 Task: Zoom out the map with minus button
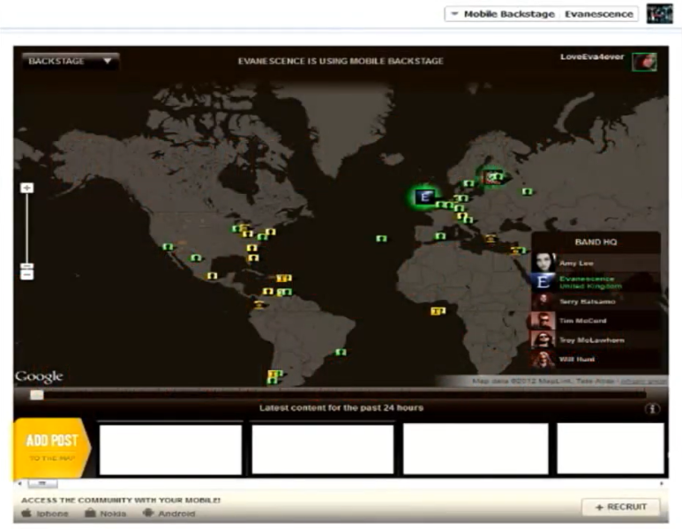(27, 275)
